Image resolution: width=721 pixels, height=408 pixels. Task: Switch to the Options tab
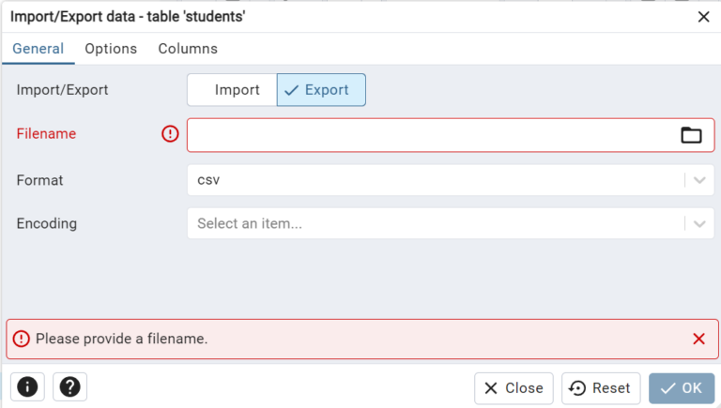[111, 49]
